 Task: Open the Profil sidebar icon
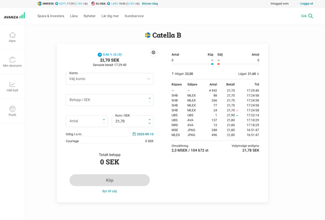pos(12,111)
